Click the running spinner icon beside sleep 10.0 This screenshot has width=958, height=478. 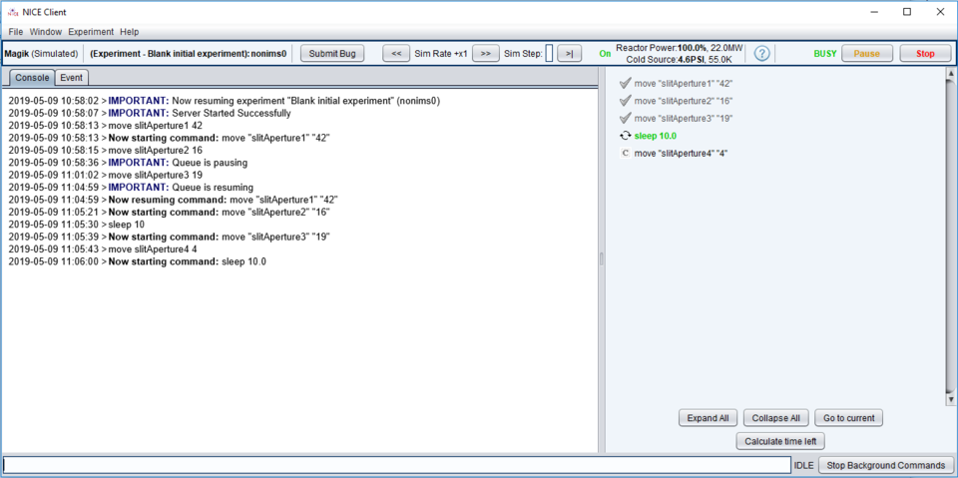(x=625, y=136)
